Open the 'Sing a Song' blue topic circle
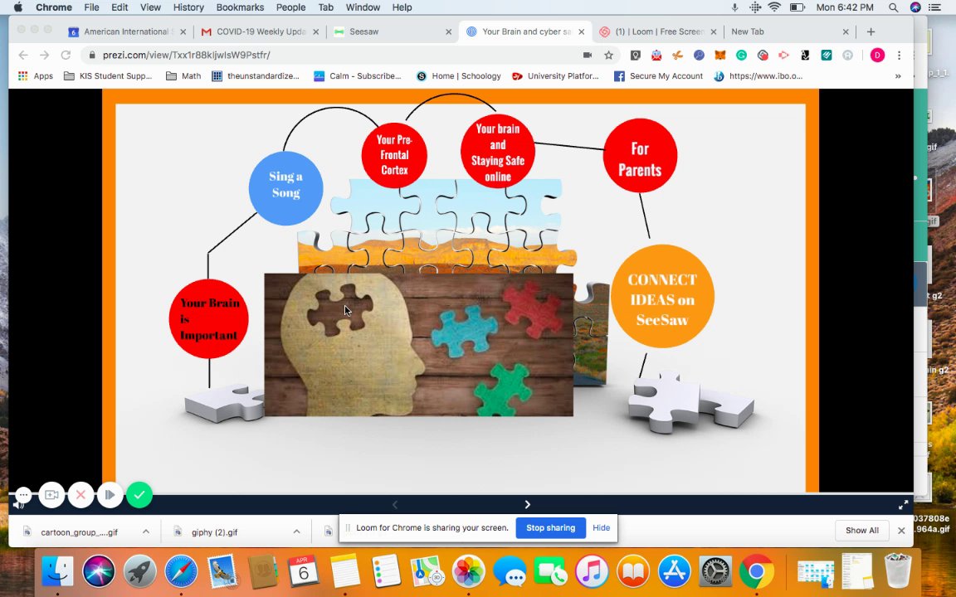 [285, 188]
